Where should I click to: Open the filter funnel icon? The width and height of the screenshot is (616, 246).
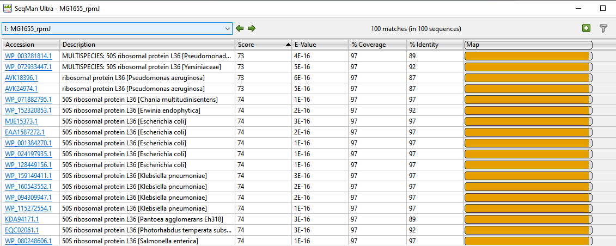click(x=603, y=28)
